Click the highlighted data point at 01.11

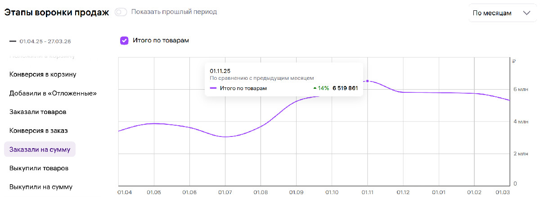pos(368,81)
